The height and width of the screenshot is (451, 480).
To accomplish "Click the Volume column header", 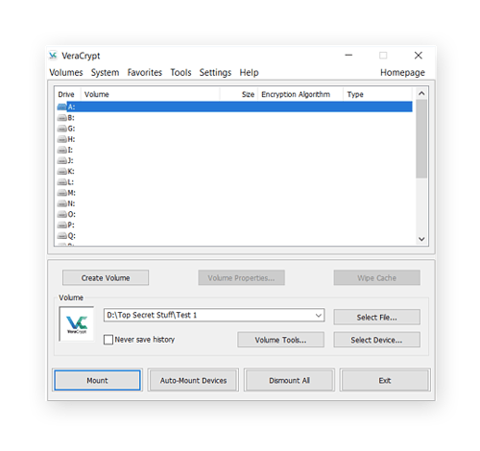I will point(151,94).
